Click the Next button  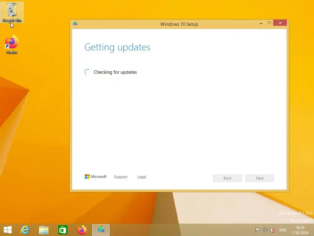coord(260,178)
